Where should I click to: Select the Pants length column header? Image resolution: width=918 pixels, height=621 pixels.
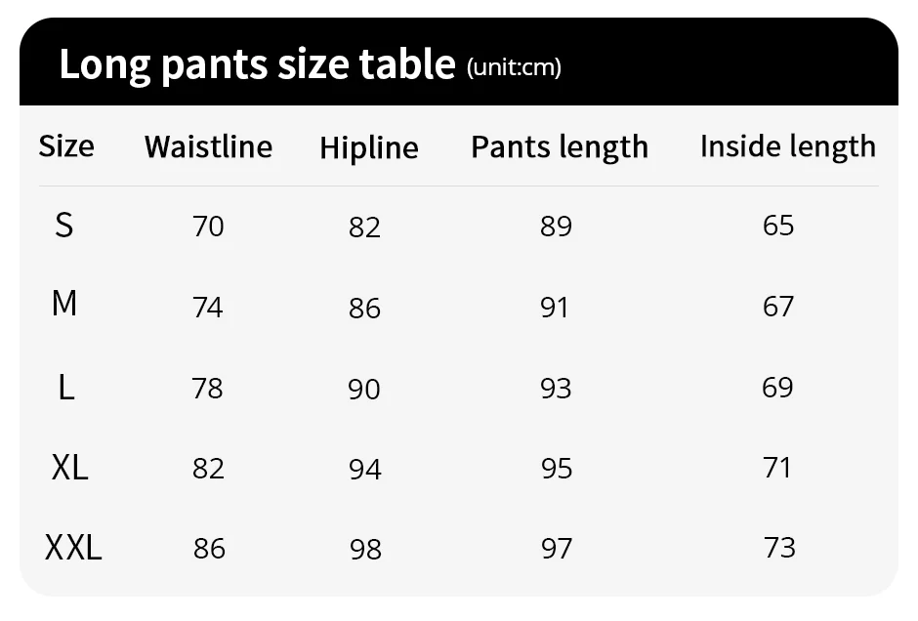click(x=560, y=147)
